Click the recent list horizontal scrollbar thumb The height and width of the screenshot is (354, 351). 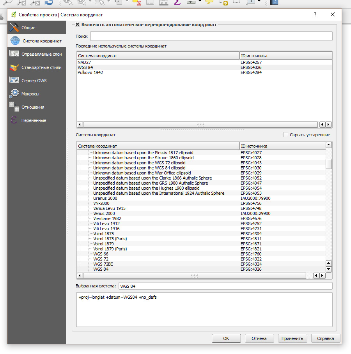200,124
